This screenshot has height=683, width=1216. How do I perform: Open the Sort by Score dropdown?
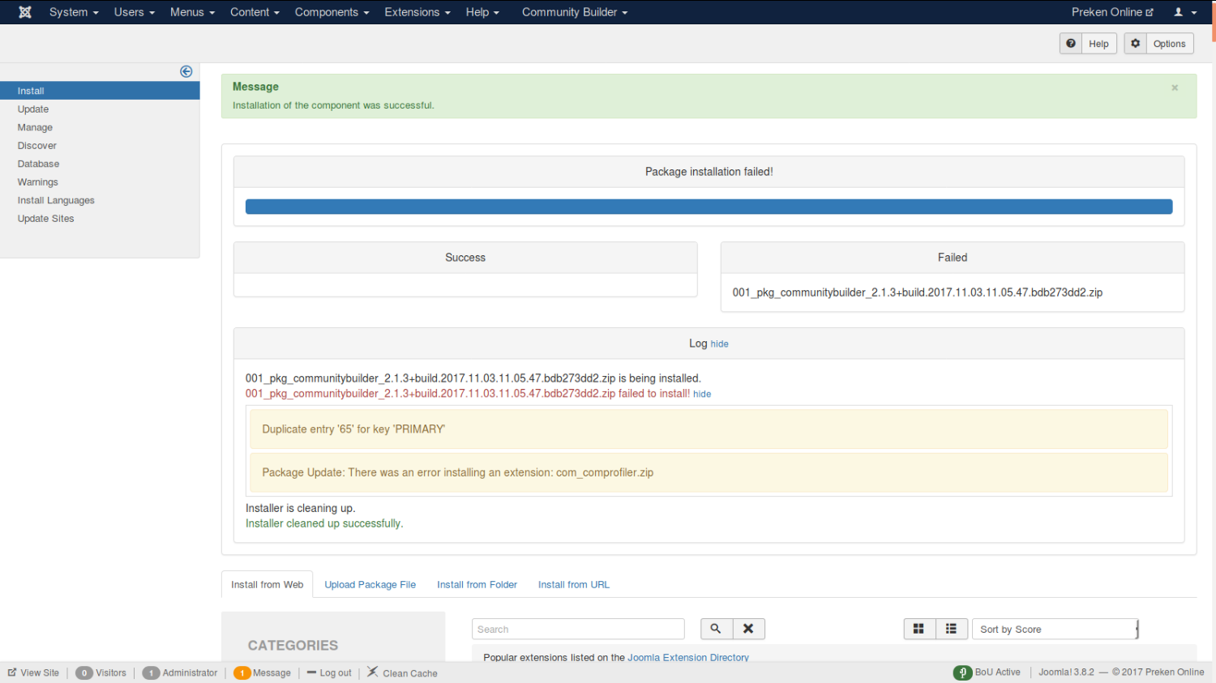tap(1055, 630)
